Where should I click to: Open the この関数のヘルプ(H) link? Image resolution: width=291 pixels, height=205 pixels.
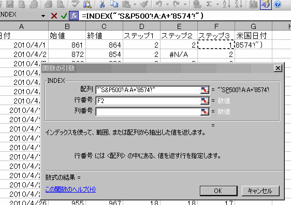click(x=70, y=189)
